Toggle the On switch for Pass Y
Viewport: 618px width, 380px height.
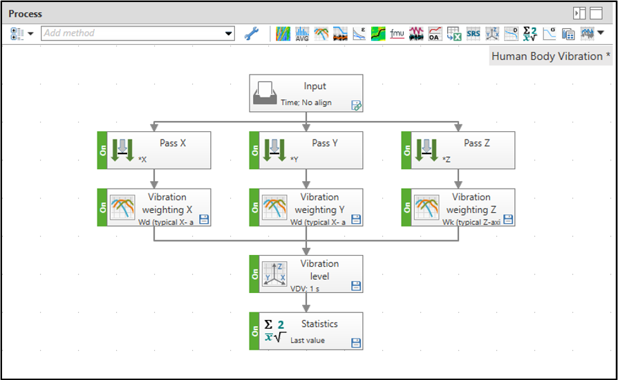coord(254,151)
